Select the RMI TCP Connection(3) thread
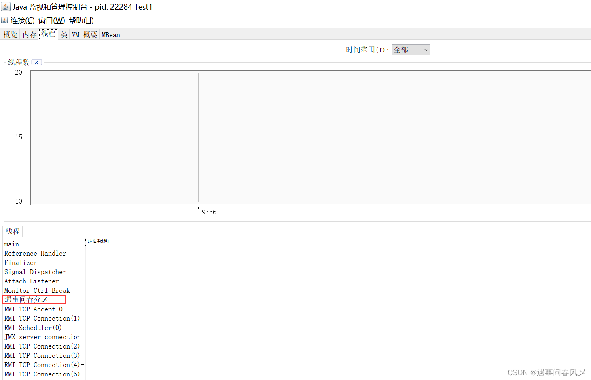The image size is (591, 380). coord(44,355)
